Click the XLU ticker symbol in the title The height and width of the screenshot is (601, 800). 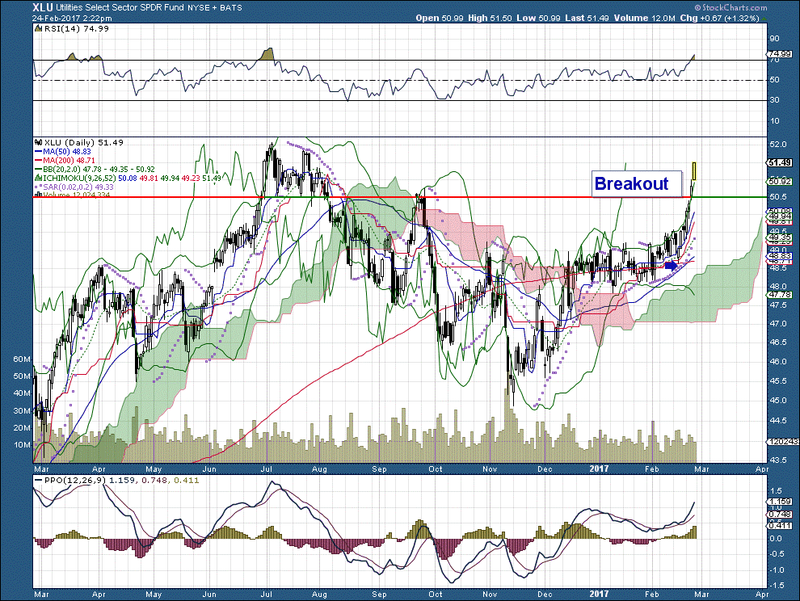pos(42,7)
